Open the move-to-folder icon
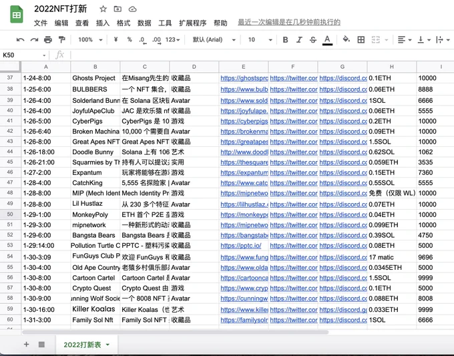 118,9
